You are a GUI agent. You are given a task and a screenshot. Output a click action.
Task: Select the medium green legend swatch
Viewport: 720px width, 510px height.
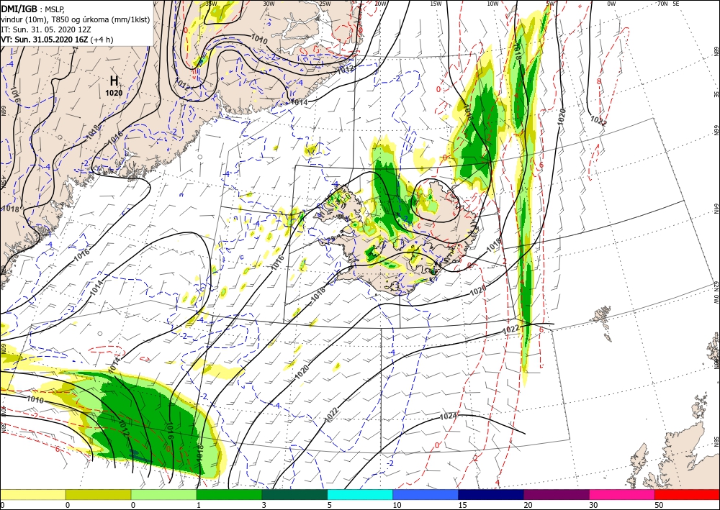(x=229, y=494)
